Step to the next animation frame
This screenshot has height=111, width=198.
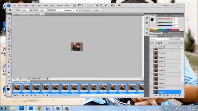(35, 96)
